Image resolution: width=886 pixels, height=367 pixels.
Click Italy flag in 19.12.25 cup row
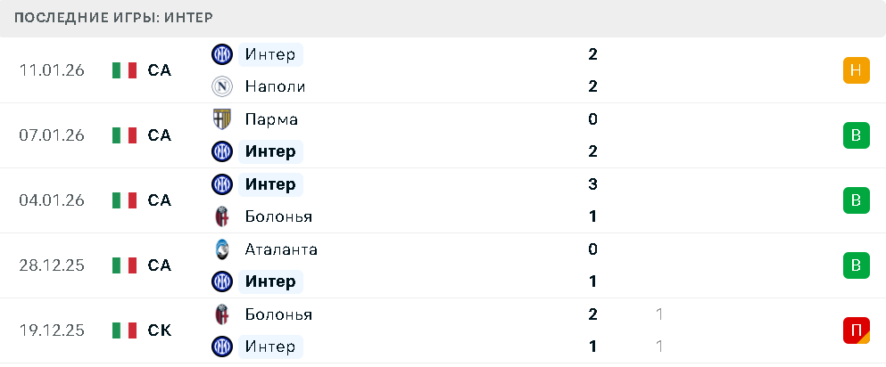124,330
